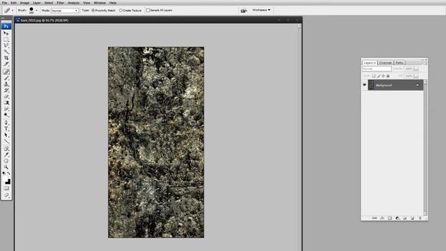This screenshot has width=446, height=251.
Task: Select the Spot Healing Brush in toolbox
Action: coord(6,72)
